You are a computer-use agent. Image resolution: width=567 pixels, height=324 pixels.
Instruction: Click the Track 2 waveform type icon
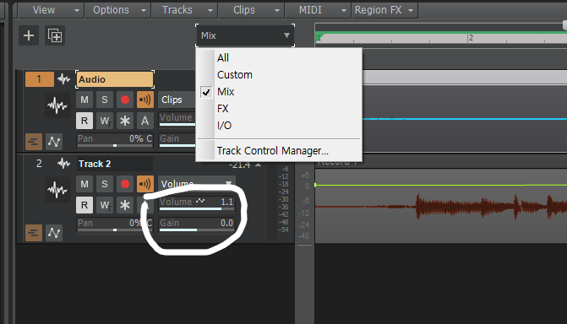pos(63,164)
